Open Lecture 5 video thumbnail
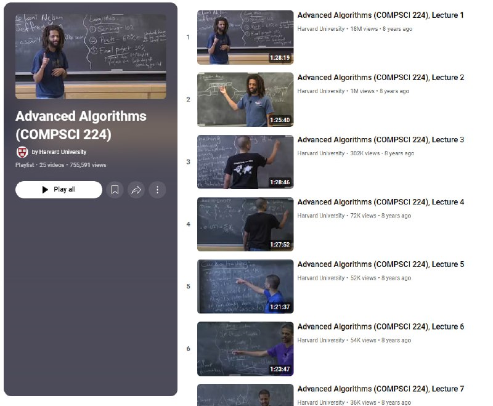 pyautogui.click(x=245, y=286)
